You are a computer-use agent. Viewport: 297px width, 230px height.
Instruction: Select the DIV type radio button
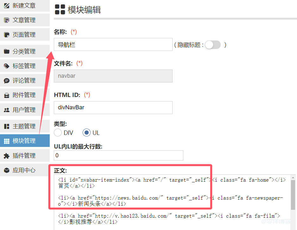(58, 133)
